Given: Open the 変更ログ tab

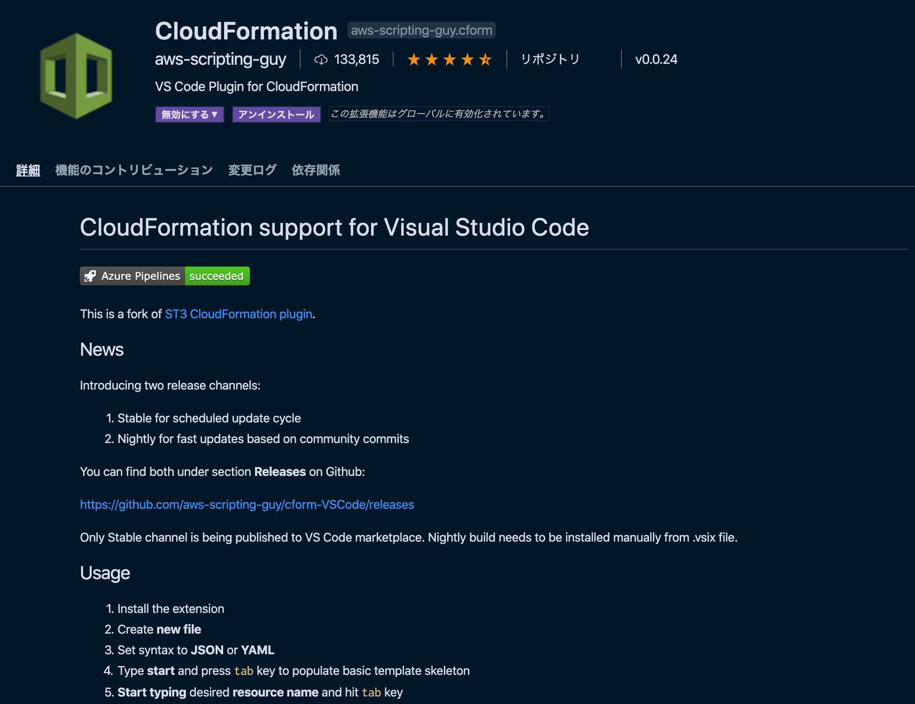Looking at the screenshot, I should (252, 170).
